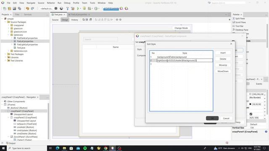Click the Clean and Build icon

tap(73, 8)
